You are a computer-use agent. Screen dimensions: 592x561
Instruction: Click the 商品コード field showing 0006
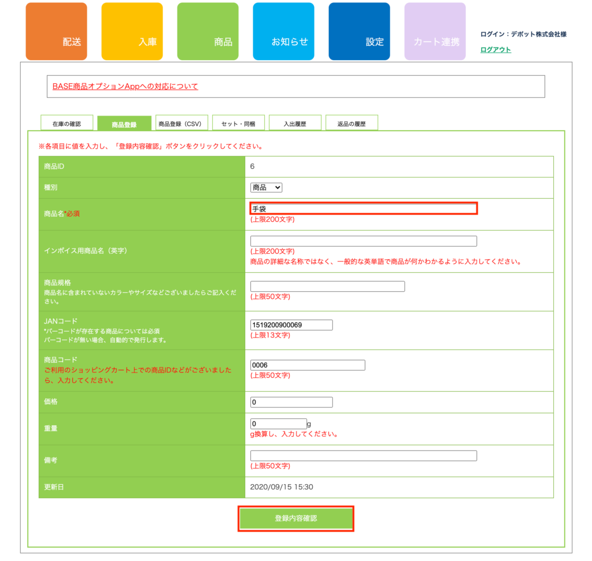[308, 365]
